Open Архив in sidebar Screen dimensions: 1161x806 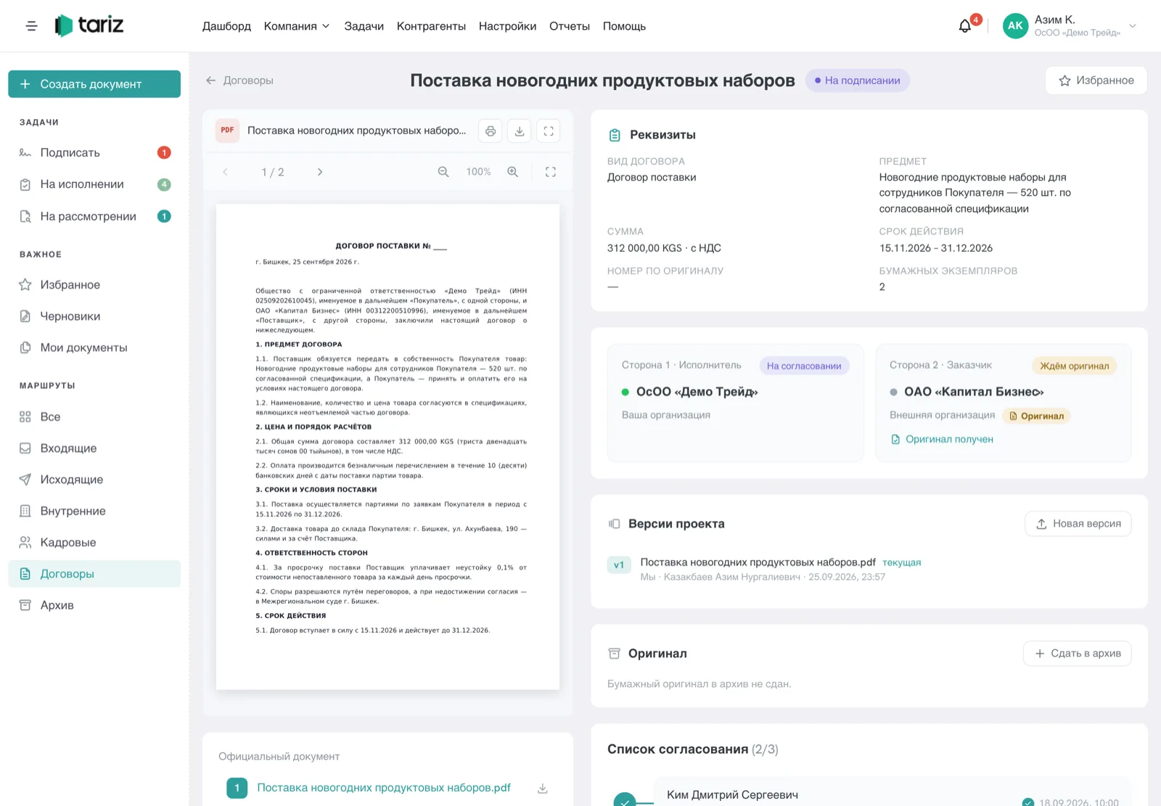(x=94, y=605)
